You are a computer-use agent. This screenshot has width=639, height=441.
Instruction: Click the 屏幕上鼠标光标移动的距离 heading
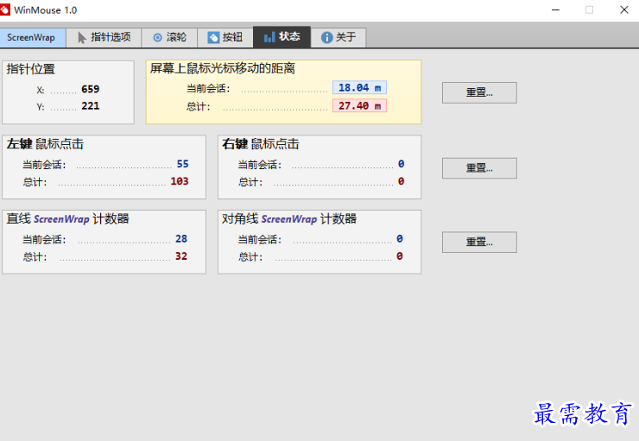(x=223, y=68)
